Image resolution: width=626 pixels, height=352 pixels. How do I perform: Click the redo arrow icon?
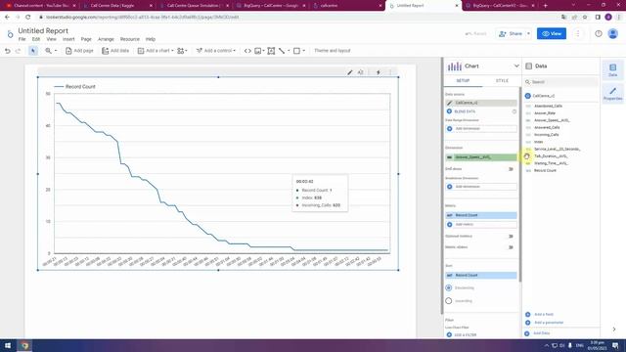(18, 51)
